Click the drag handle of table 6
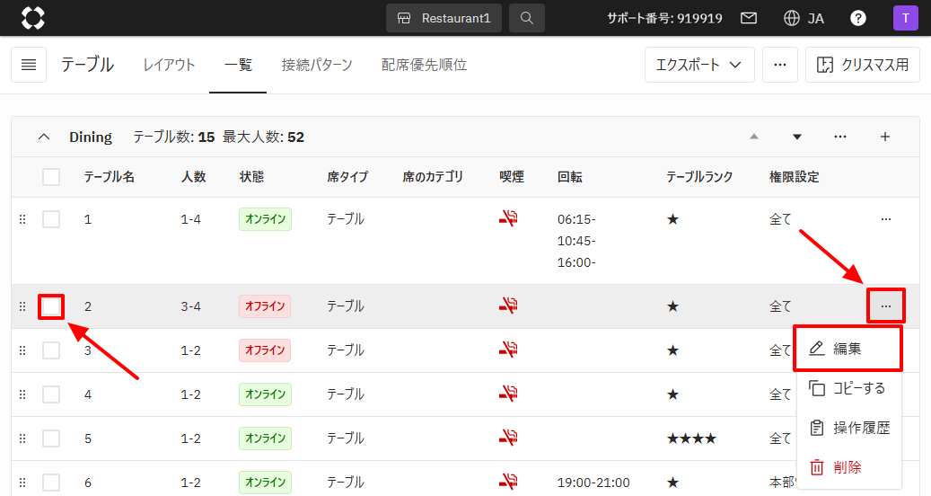This screenshot has height=496, width=931. point(22,483)
